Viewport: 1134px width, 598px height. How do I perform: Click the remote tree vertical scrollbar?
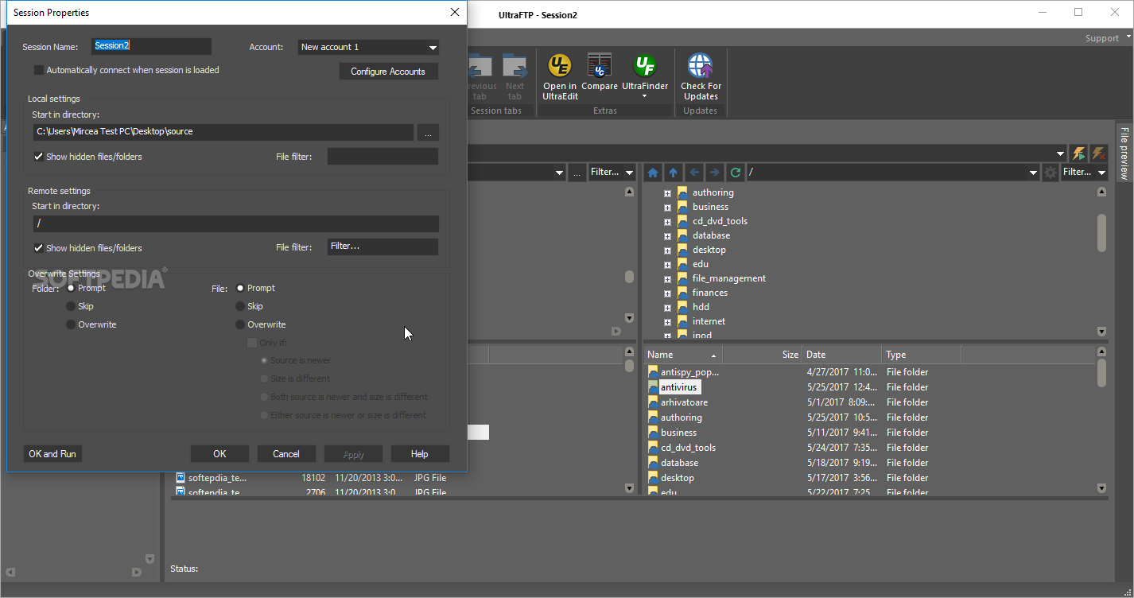click(1101, 232)
